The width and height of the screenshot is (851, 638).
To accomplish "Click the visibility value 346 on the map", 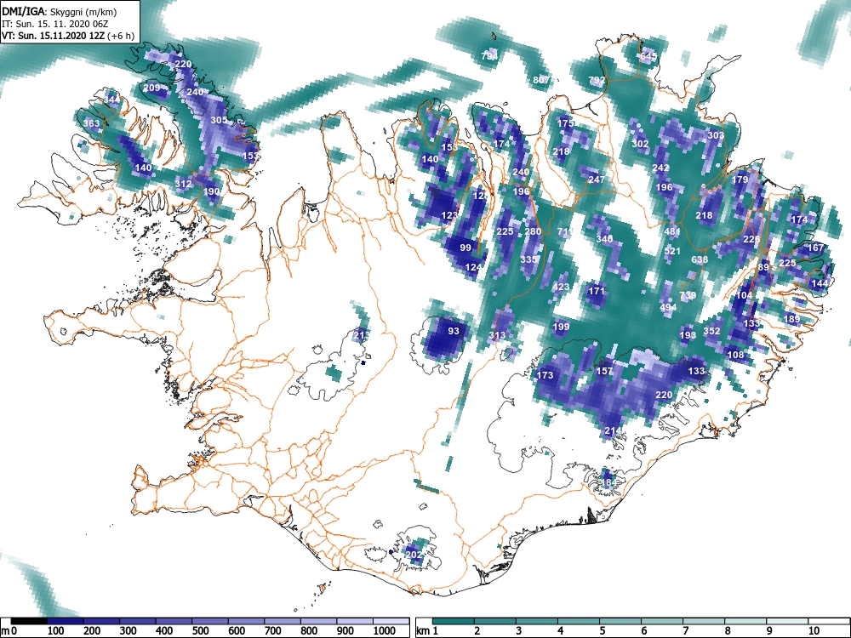I will point(604,239).
